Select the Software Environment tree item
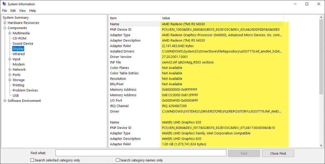Screen dimensions: 325x164 (24, 101)
